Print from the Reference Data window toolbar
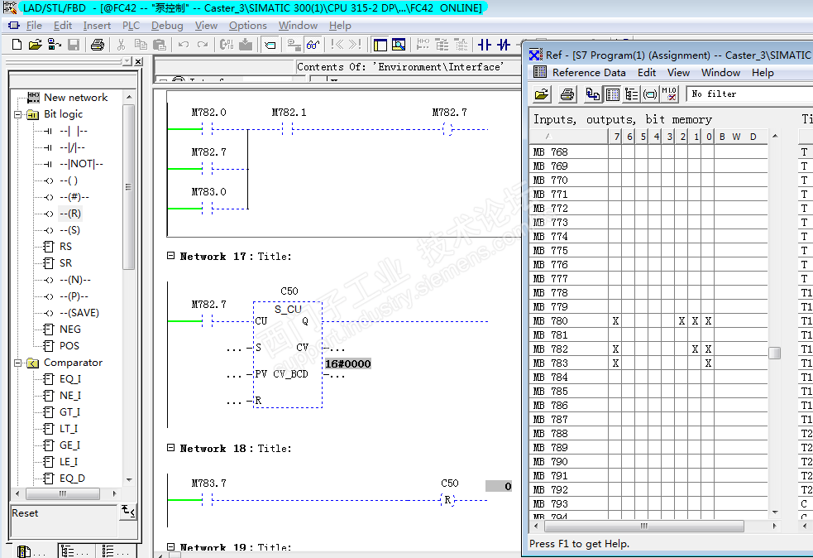 567,94
